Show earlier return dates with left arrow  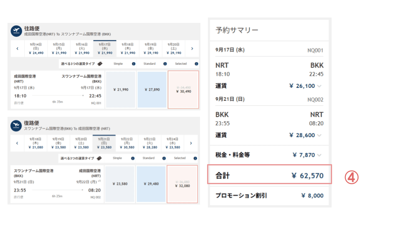[17, 143]
